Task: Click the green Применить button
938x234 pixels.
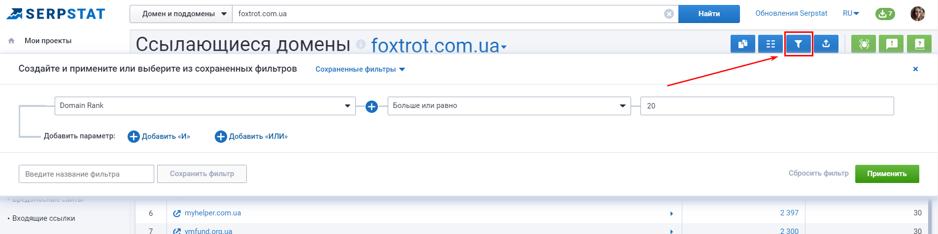Action: [887, 174]
